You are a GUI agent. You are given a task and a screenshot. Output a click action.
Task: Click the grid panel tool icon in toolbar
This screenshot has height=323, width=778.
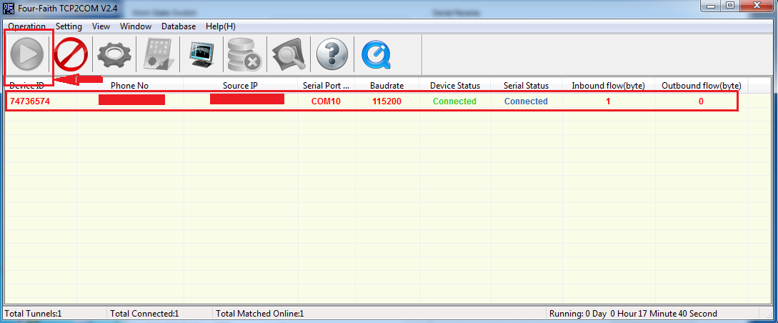pyautogui.click(x=159, y=54)
